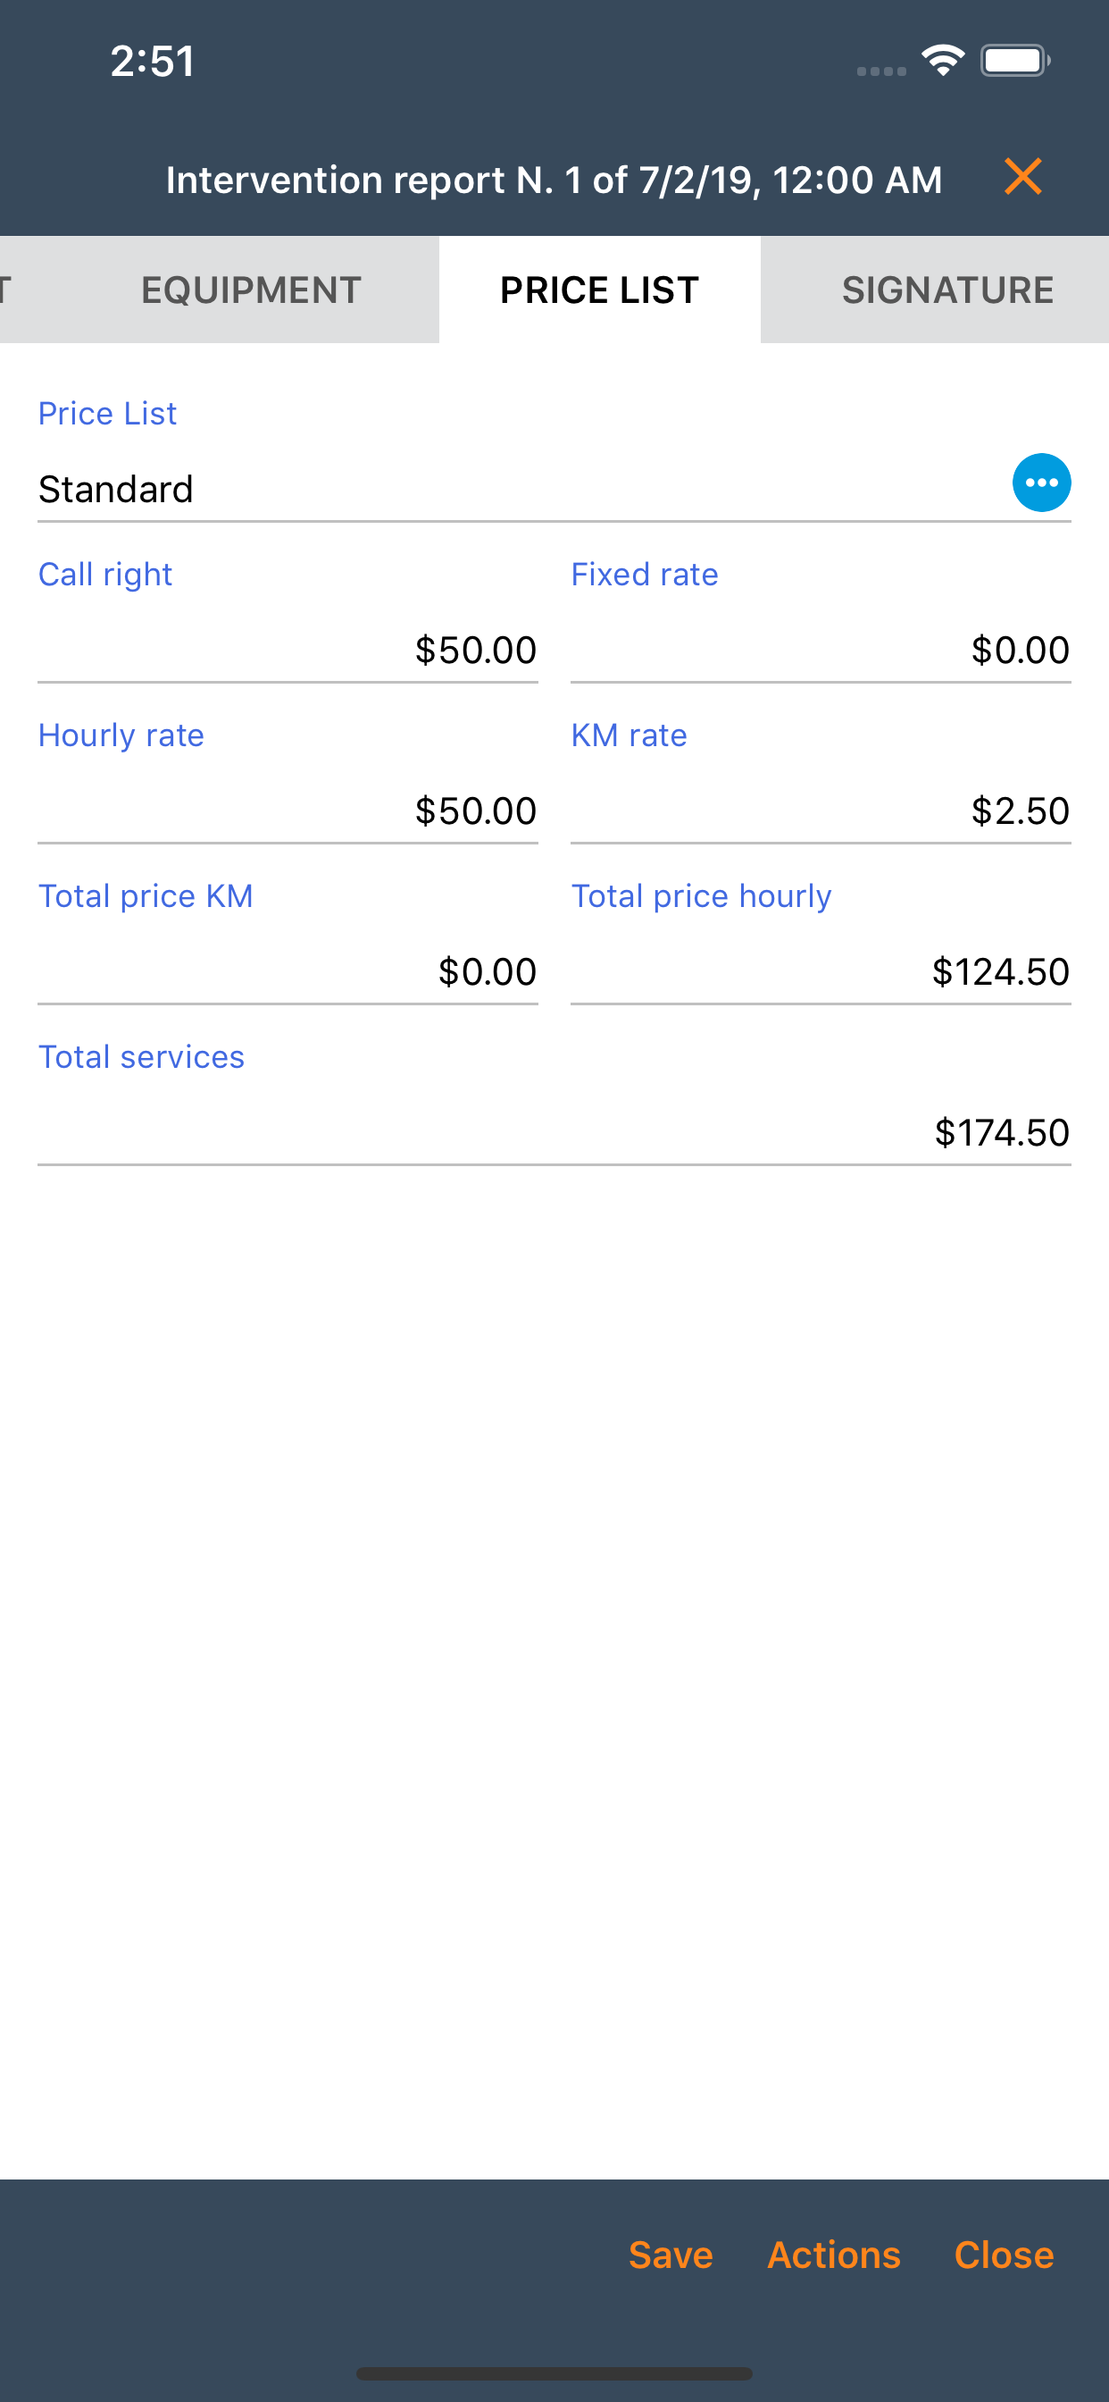Viewport: 1109px width, 2402px height.
Task: Tap the battery indicator icon
Action: click(x=1015, y=61)
